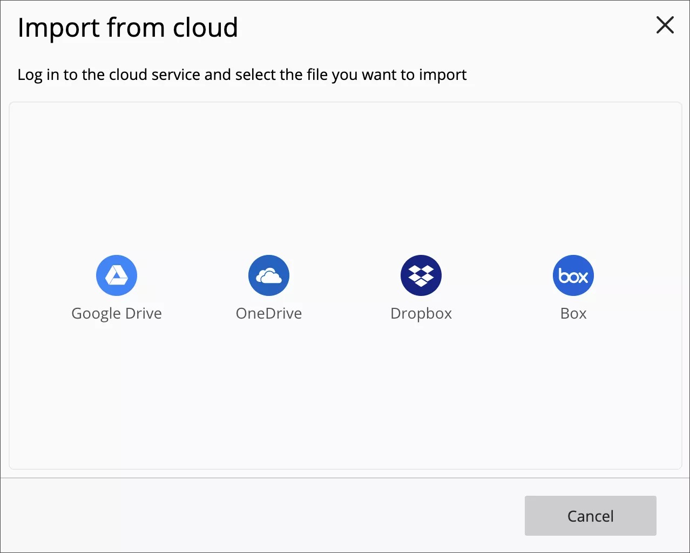690x553 pixels.
Task: Click the OneDrive cloud icon
Action: [x=268, y=275]
